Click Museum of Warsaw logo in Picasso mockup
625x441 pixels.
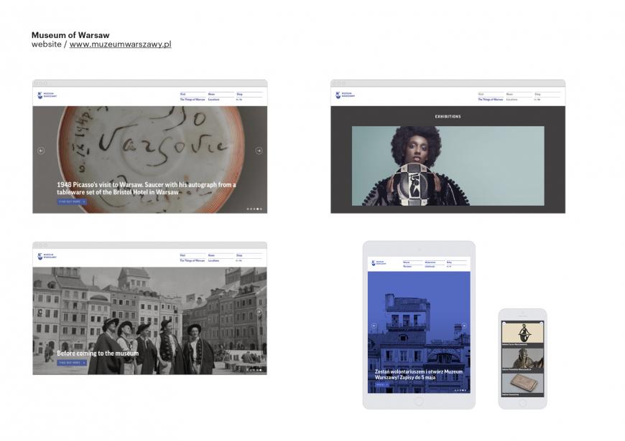click(47, 95)
